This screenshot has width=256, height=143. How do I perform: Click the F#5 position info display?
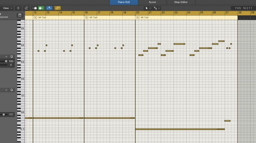[x=243, y=8]
